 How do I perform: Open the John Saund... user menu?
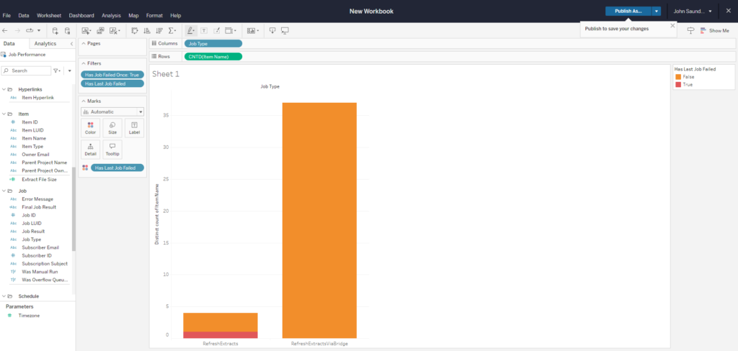pos(693,12)
